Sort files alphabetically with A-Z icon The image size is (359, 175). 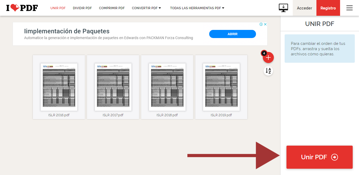(x=268, y=71)
